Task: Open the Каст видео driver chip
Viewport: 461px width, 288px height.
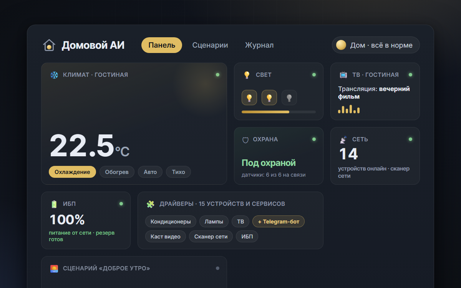Action: pyautogui.click(x=166, y=237)
